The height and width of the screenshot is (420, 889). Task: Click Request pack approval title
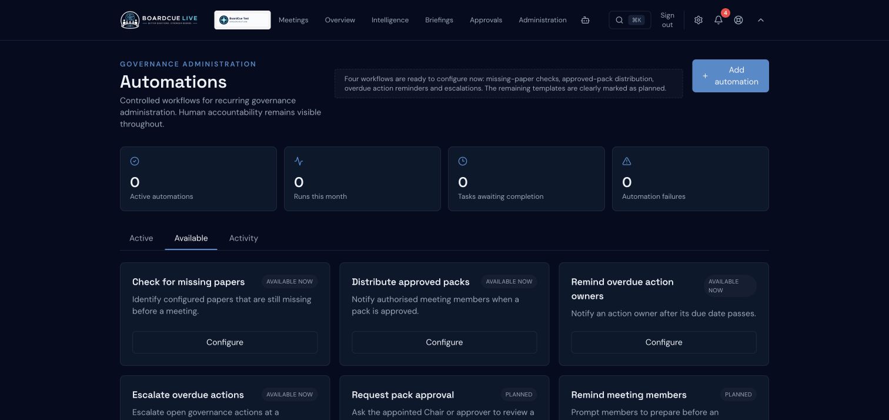403,395
